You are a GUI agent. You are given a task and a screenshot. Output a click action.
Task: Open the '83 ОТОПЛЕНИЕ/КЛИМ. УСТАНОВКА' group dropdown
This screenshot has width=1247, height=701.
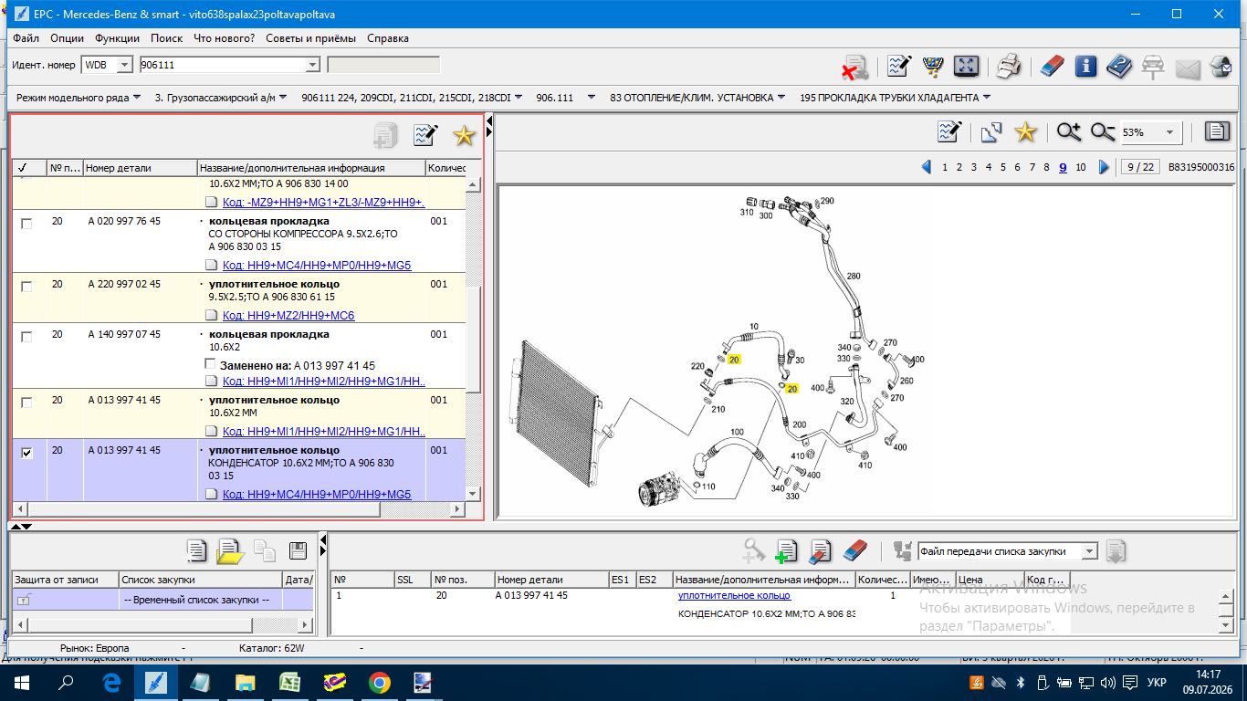tap(781, 98)
